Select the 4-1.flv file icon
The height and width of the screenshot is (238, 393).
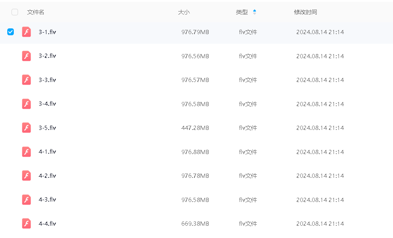pos(26,152)
